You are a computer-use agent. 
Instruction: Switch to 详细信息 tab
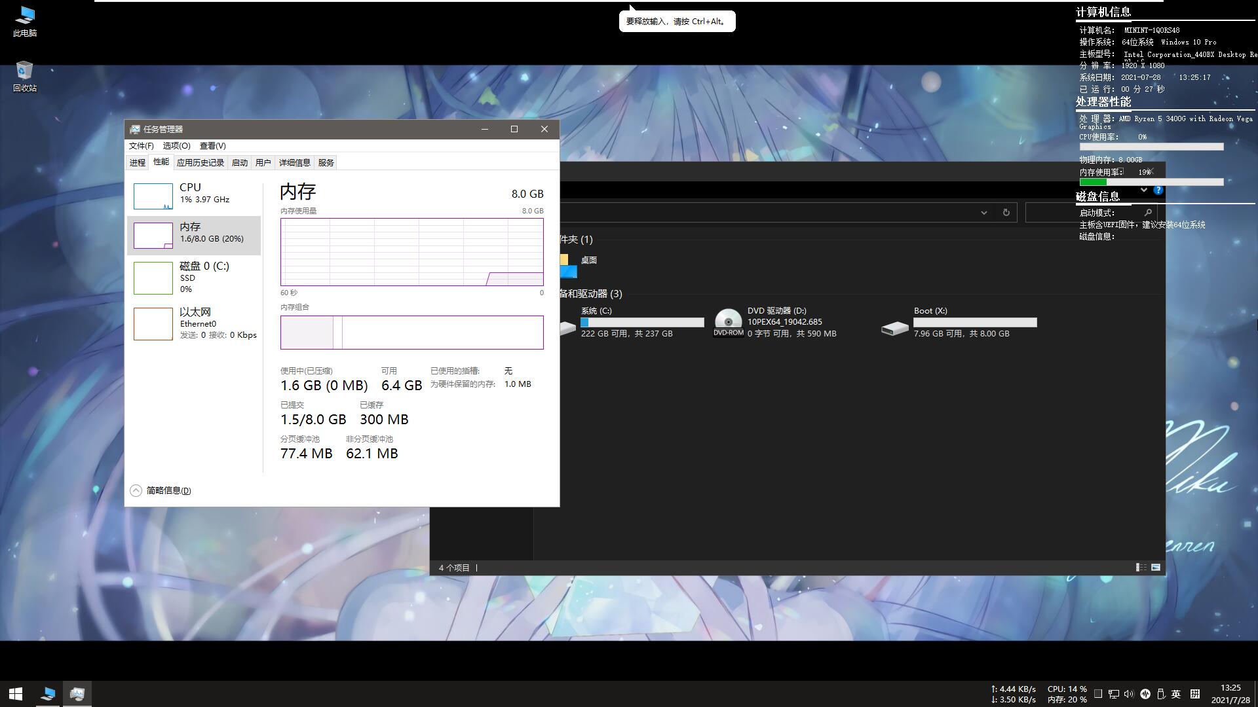pyautogui.click(x=295, y=162)
